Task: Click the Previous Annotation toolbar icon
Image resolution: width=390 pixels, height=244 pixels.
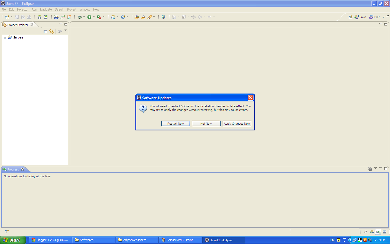Action: click(184, 17)
